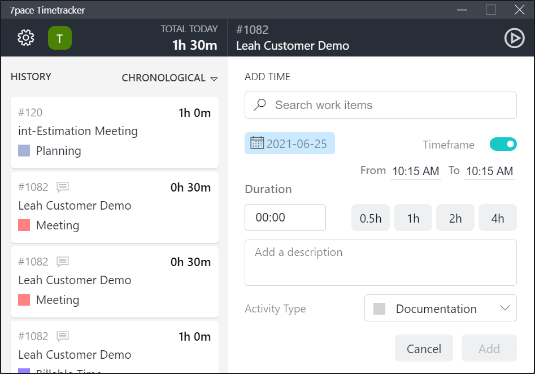This screenshot has height=374, width=535.
Task: Open the calendar icon on the date field
Action: click(x=257, y=143)
